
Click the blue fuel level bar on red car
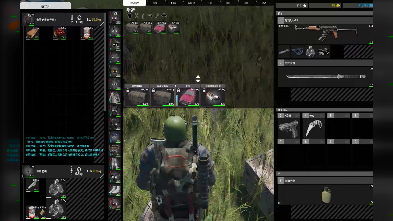(177, 100)
